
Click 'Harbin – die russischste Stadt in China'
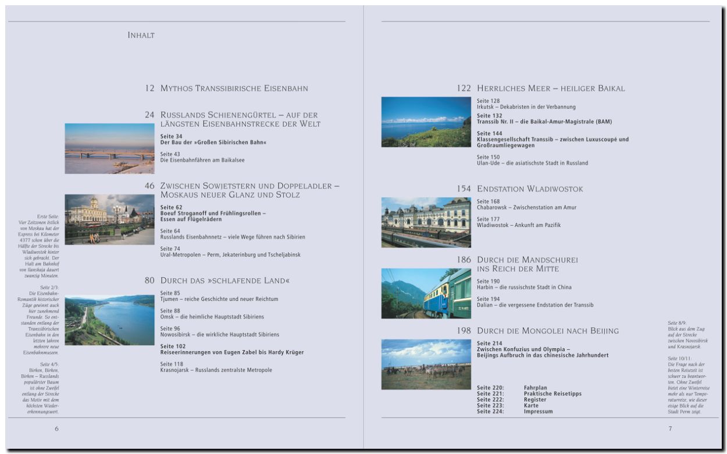(x=524, y=288)
